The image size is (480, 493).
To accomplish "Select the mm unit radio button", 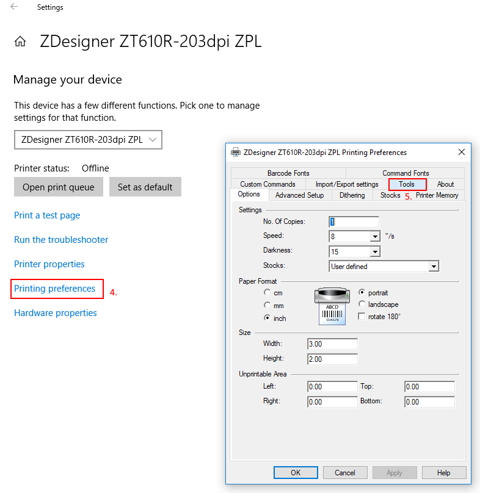I will point(267,306).
